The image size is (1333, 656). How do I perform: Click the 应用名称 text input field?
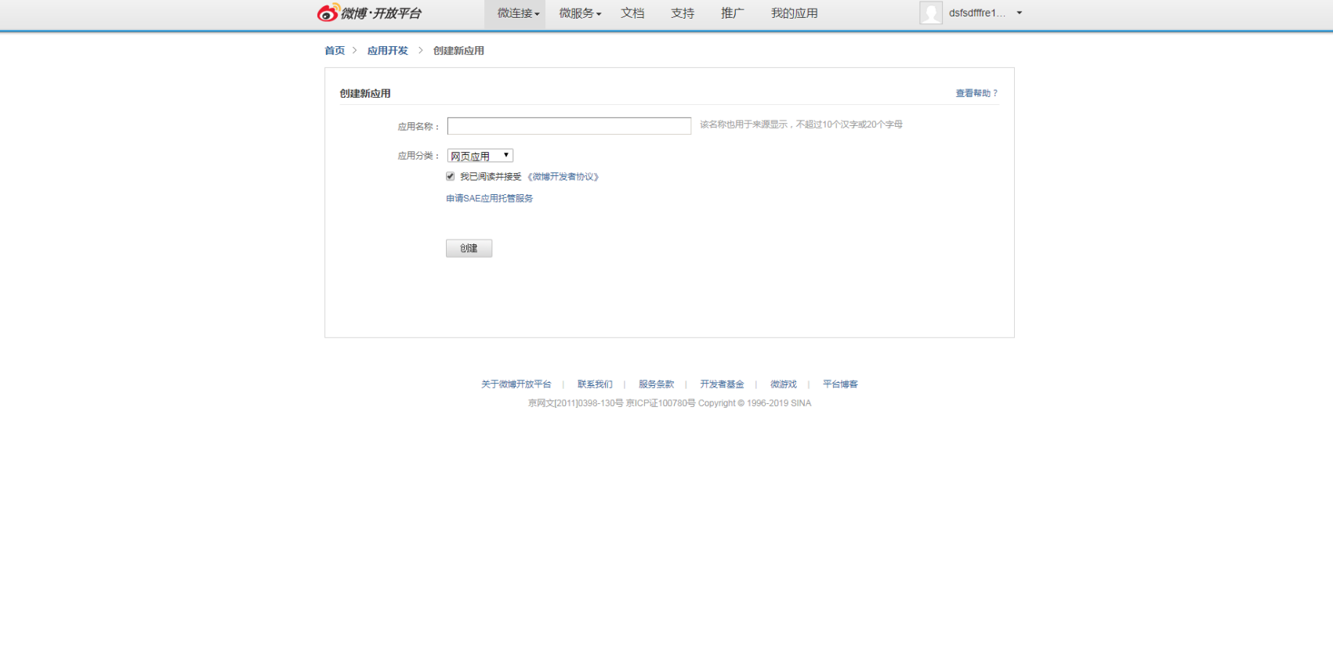(x=569, y=126)
